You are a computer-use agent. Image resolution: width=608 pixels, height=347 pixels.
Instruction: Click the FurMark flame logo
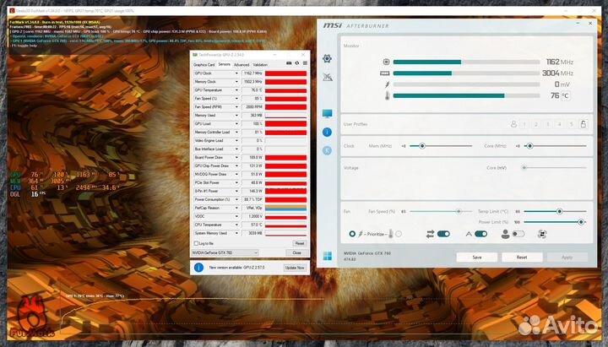coord(33,316)
